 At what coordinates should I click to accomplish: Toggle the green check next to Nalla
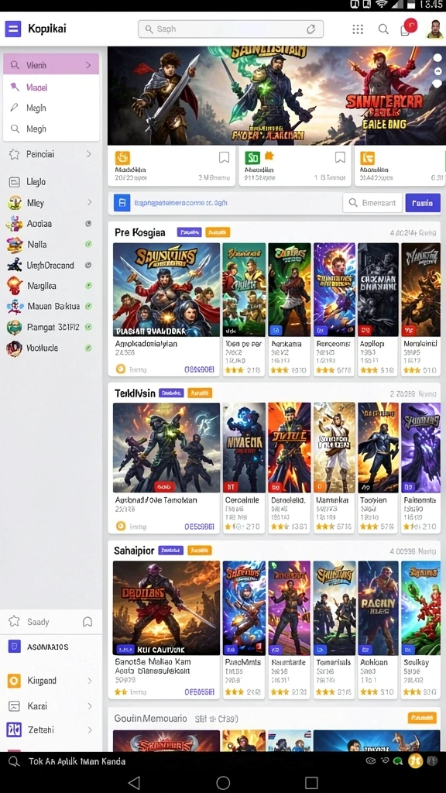88,244
